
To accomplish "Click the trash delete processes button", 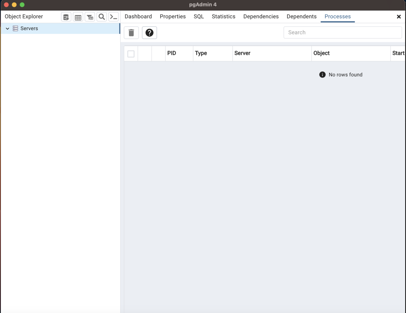I will (131, 33).
